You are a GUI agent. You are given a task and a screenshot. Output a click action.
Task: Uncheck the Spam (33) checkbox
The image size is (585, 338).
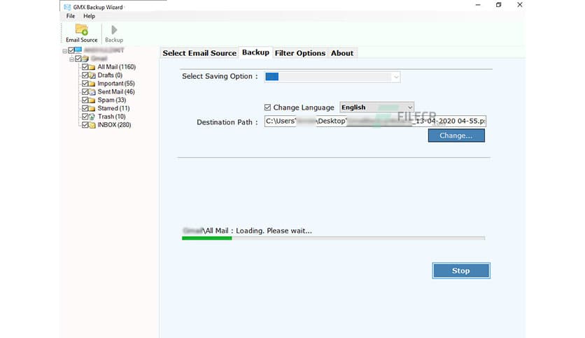[x=85, y=100]
